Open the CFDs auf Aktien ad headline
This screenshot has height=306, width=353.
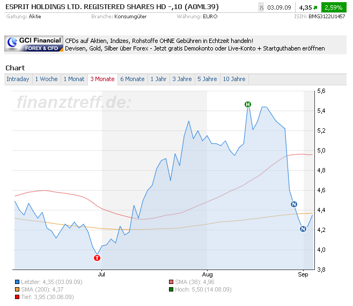tap(159, 41)
